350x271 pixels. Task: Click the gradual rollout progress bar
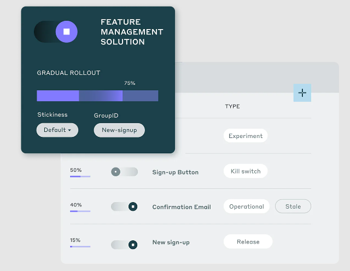point(97,96)
